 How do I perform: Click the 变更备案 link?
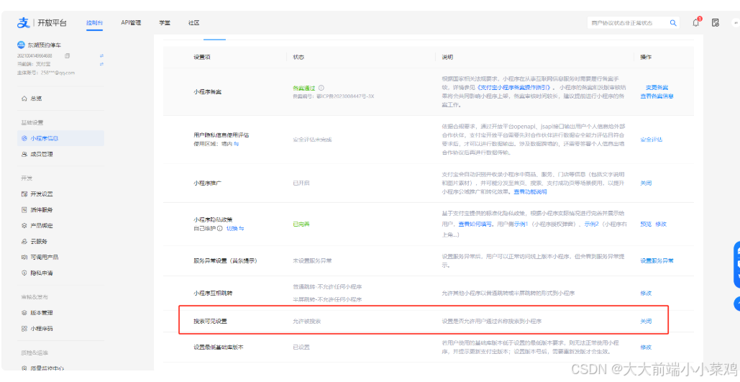pos(657,88)
